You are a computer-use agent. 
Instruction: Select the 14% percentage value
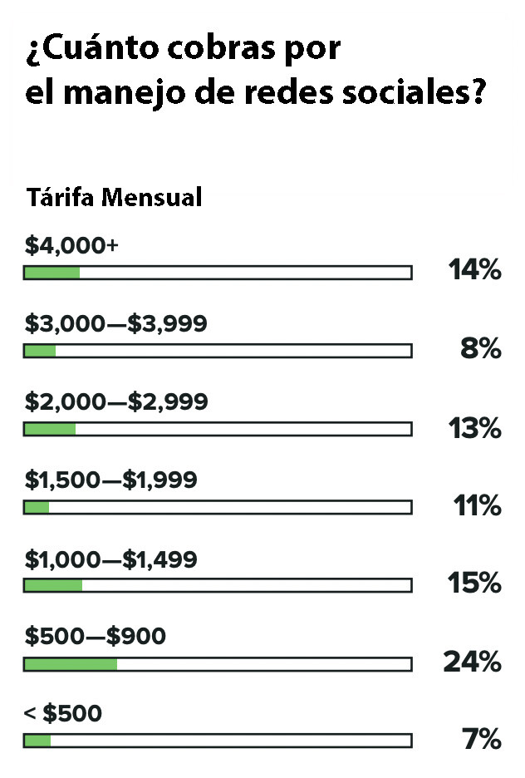pos(474,270)
